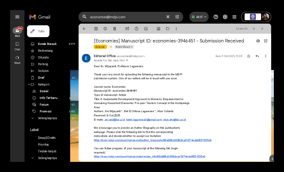Add this email to Tasks

pyautogui.click(x=146, y=29)
